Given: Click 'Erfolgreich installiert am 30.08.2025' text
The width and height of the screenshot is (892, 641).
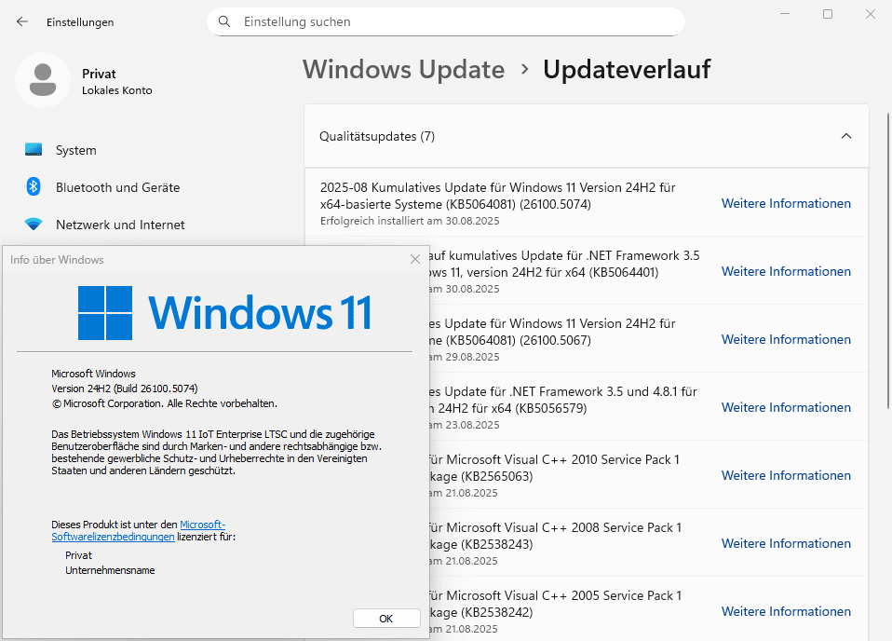Looking at the screenshot, I should click(x=410, y=221).
